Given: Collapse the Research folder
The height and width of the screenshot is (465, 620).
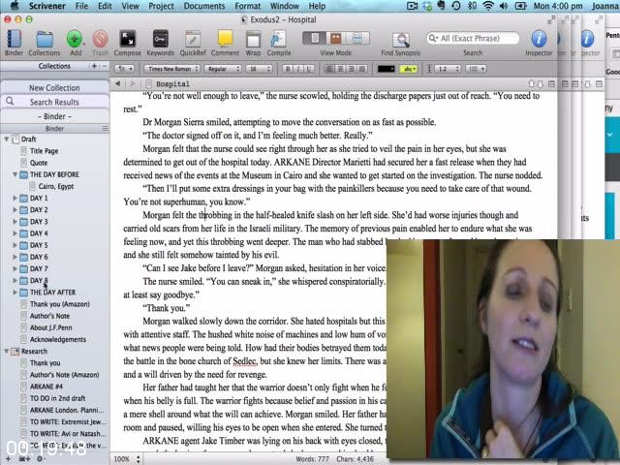Looking at the screenshot, I should (x=7, y=351).
